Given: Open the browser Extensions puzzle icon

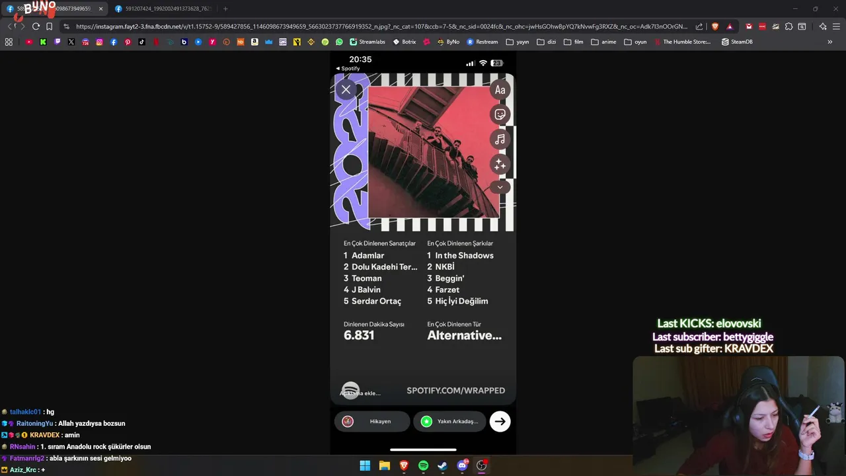Looking at the screenshot, I should point(788,26).
